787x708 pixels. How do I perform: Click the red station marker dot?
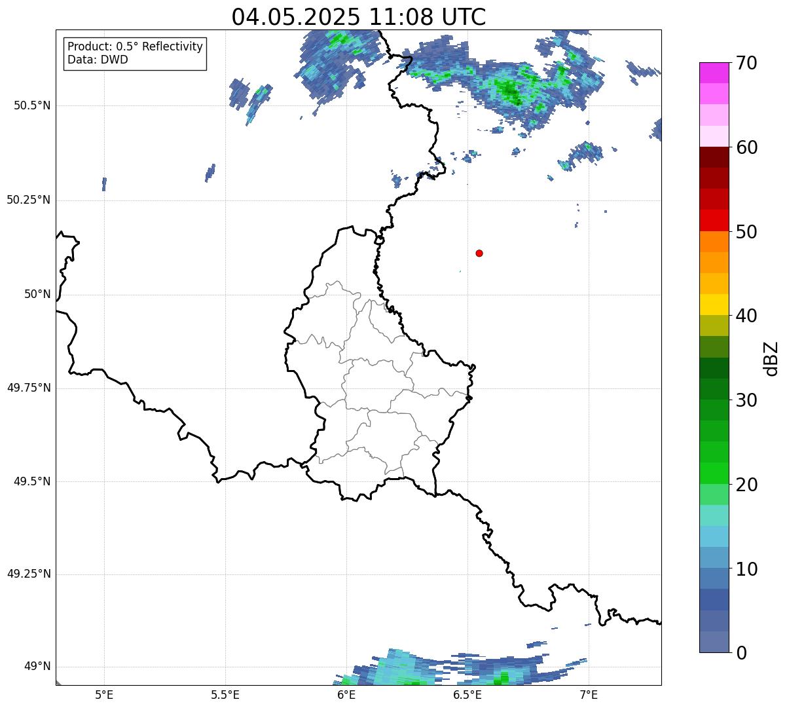(x=479, y=253)
